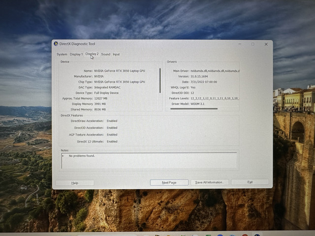Click the Display Memory value '3991 MB'
Screen dimensions: 315x236
point(100,104)
